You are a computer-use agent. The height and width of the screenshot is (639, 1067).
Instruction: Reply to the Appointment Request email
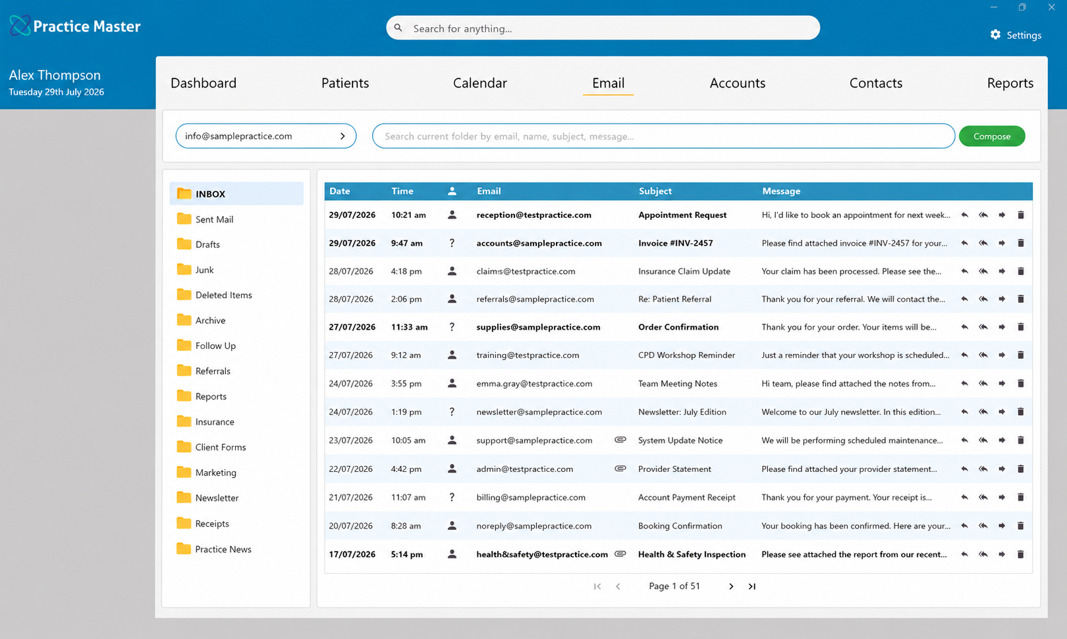coord(964,215)
